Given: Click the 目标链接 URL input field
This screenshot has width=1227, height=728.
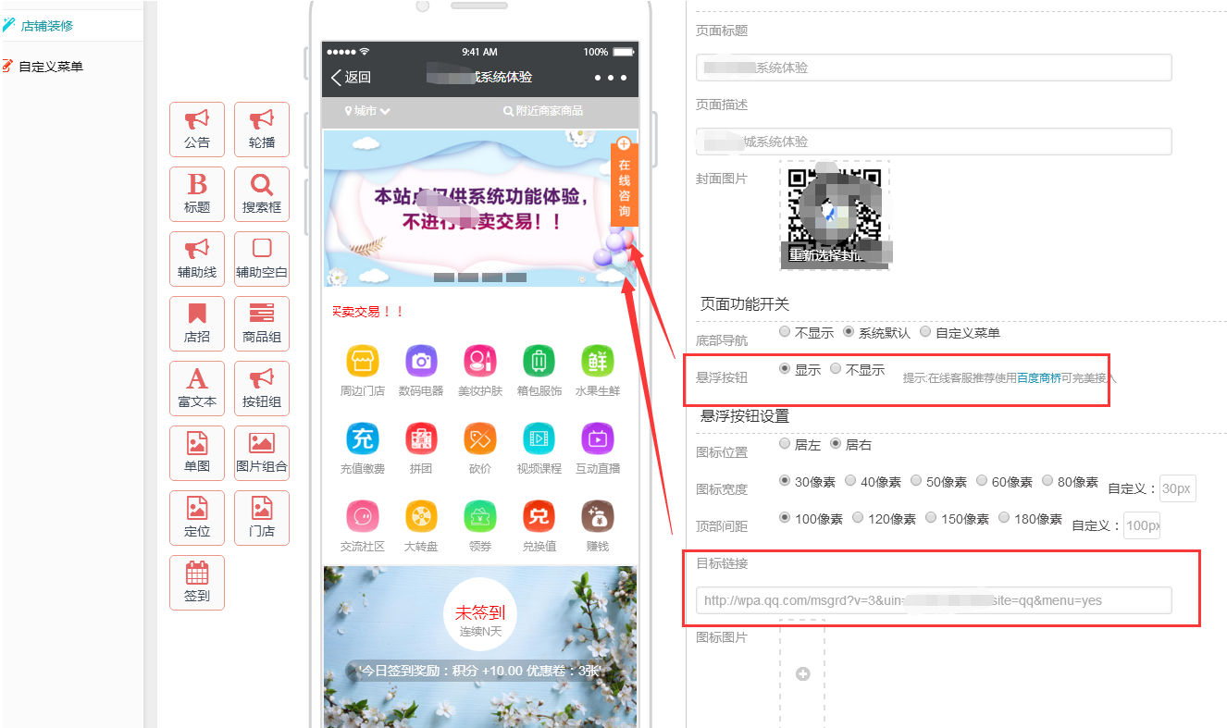Looking at the screenshot, I should 933,600.
